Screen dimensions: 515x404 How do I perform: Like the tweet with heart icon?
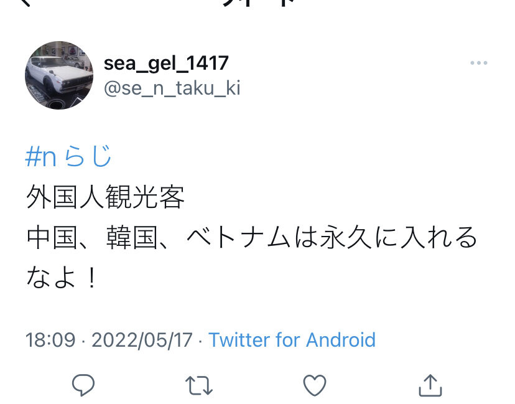click(x=314, y=385)
